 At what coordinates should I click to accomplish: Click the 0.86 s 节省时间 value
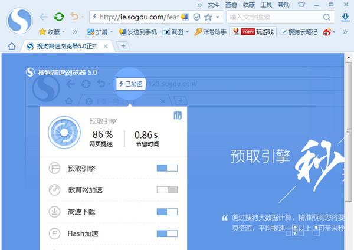[147, 139]
